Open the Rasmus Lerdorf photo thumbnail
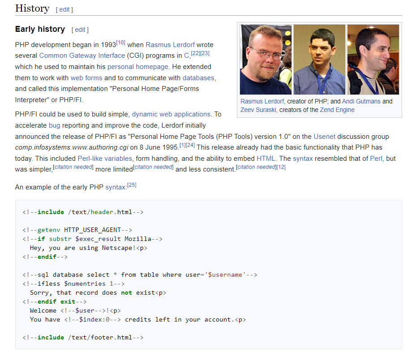Screen dimensions: 420x352 tap(266, 60)
